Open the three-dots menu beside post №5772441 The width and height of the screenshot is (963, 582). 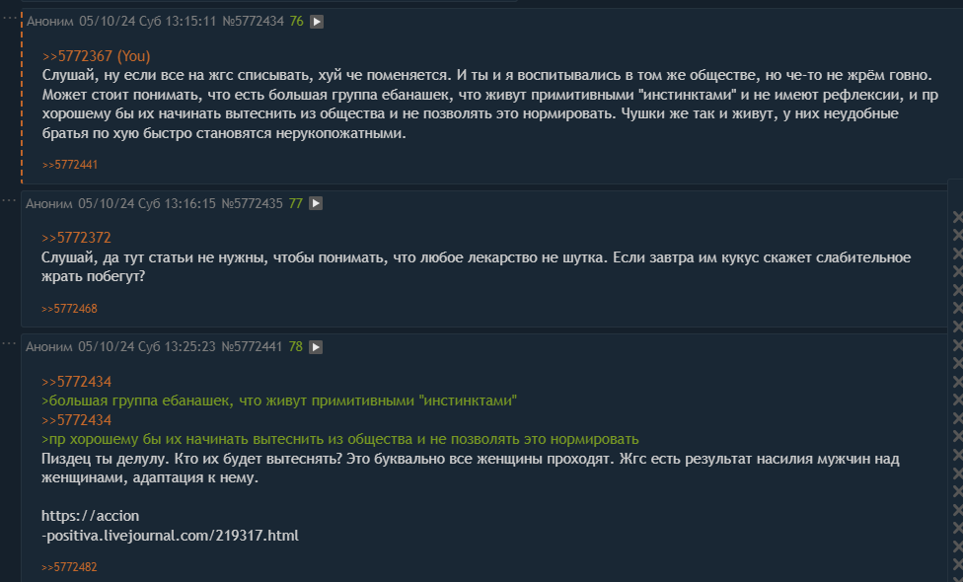pyautogui.click(x=9, y=344)
